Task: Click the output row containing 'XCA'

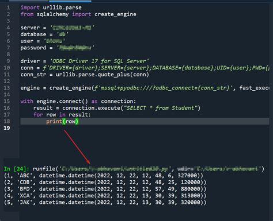Action: pos(105,196)
